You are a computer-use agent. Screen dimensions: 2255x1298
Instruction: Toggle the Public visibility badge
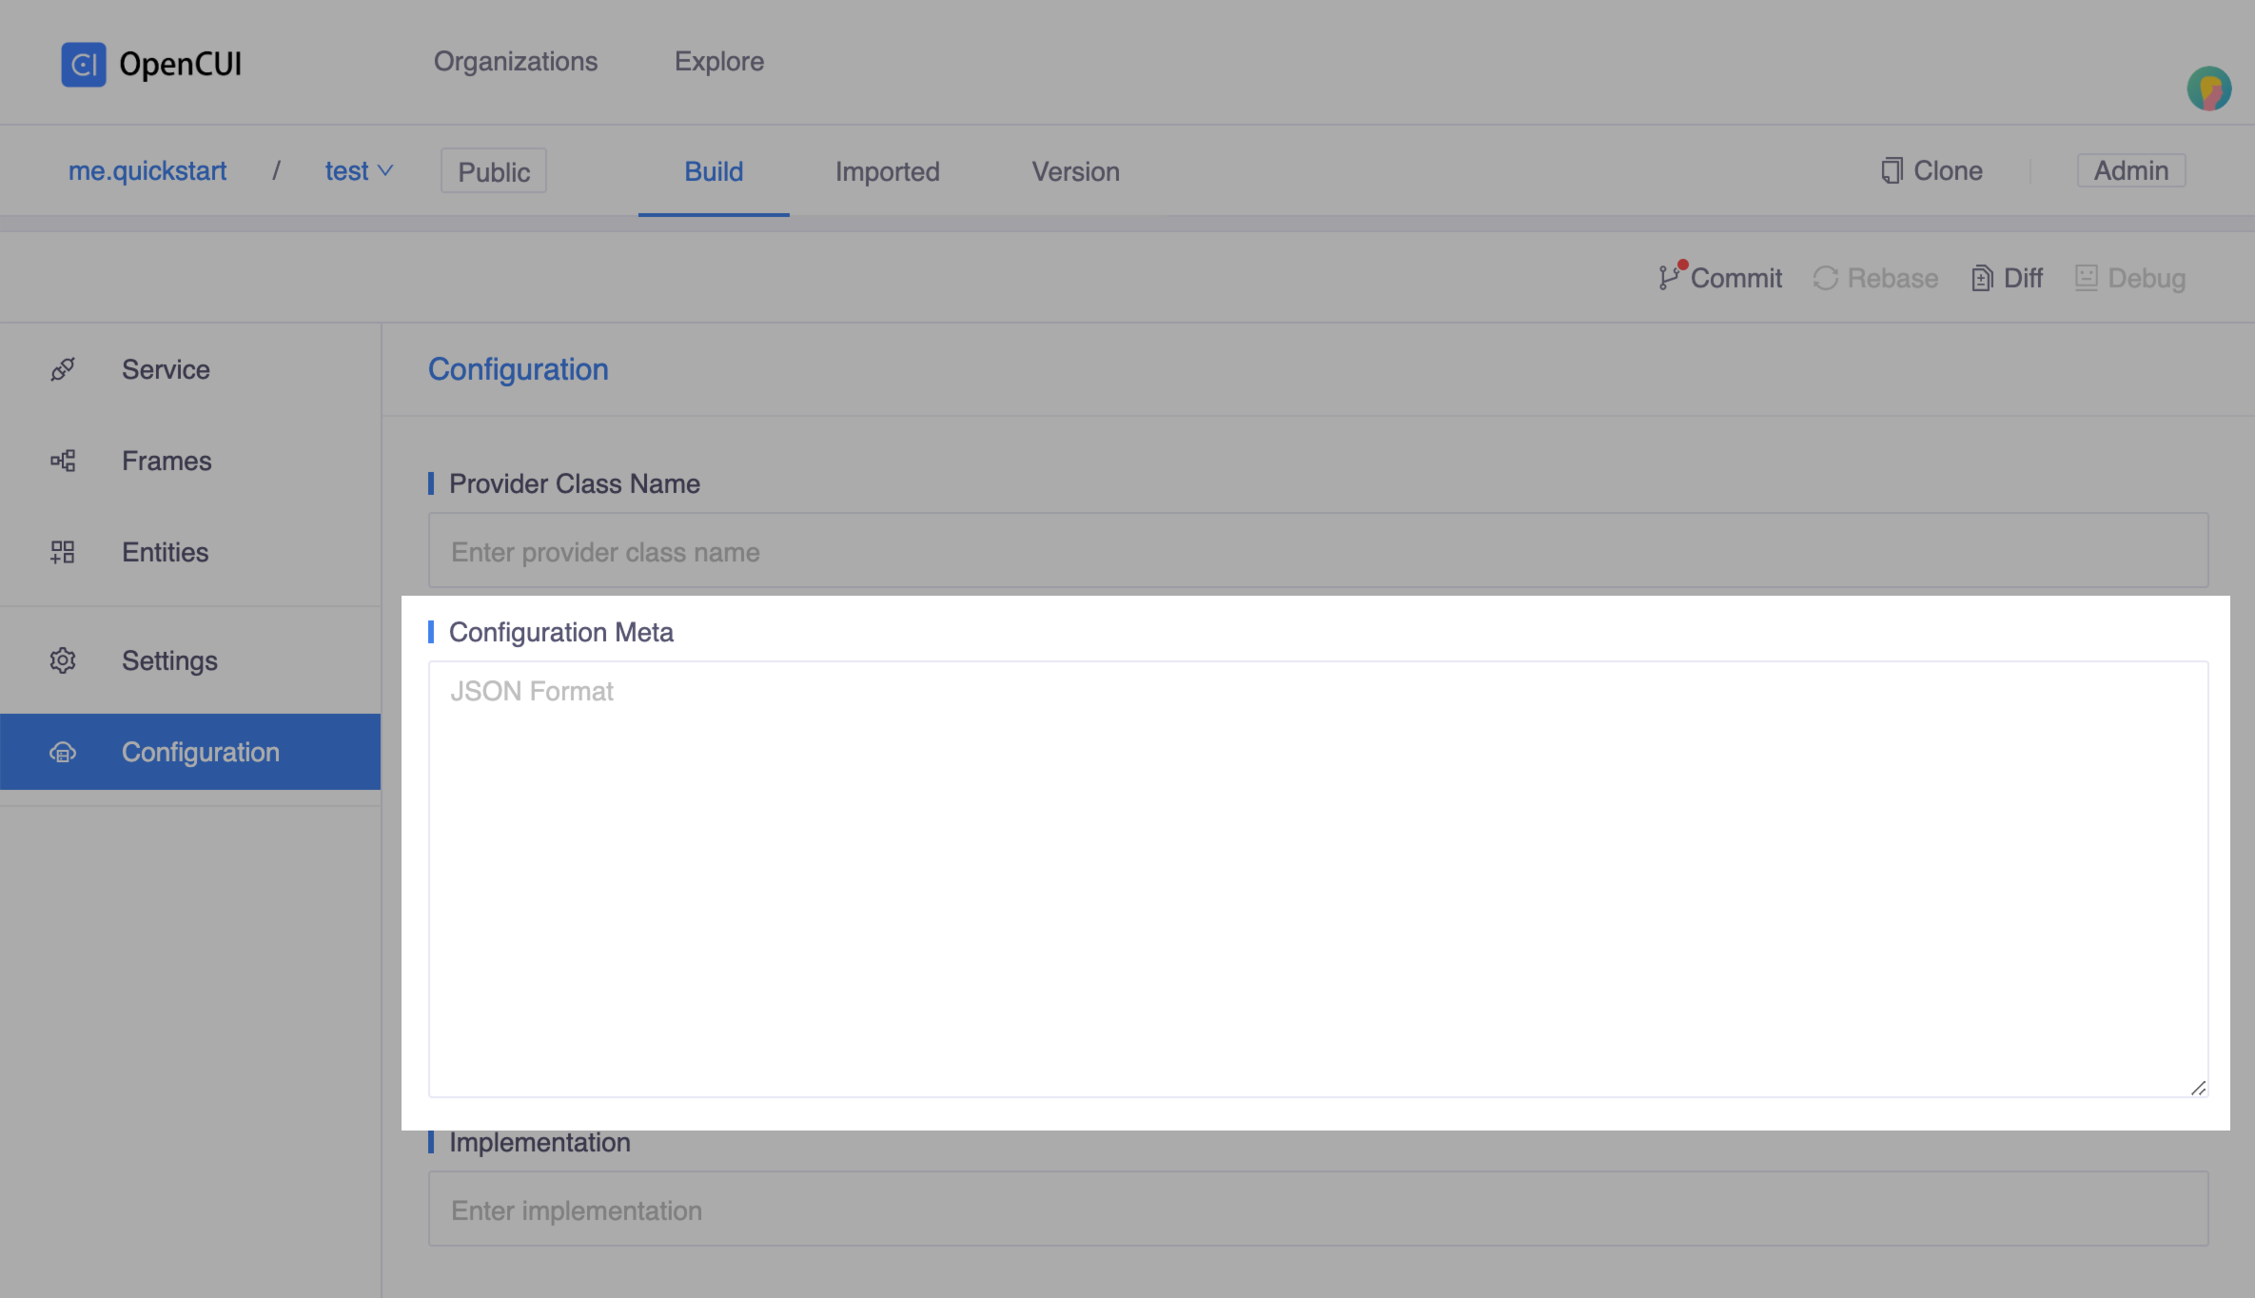[x=494, y=170]
